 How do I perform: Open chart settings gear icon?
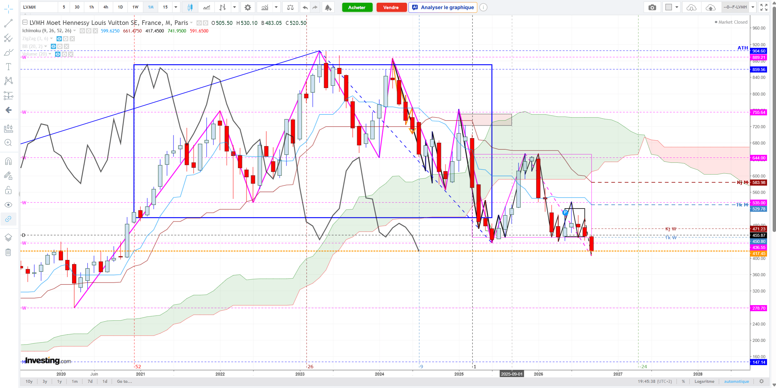click(x=248, y=7)
